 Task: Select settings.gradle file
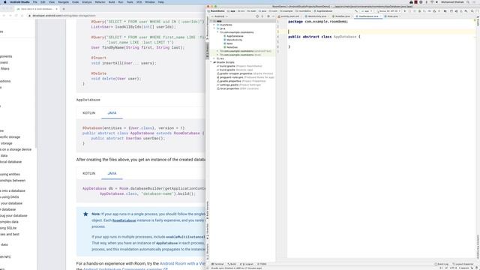(239, 85)
